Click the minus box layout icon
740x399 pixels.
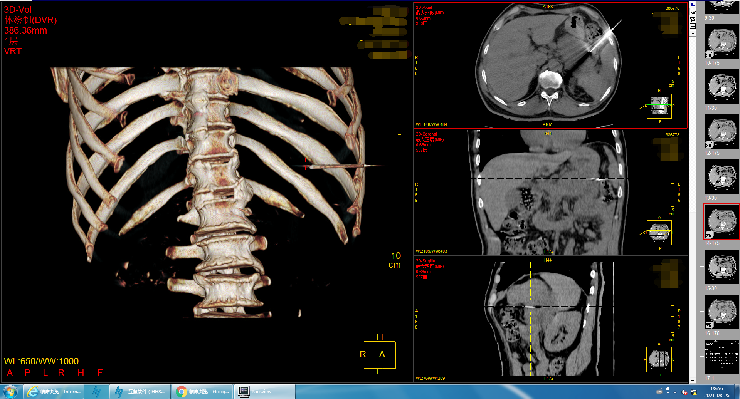tap(693, 26)
